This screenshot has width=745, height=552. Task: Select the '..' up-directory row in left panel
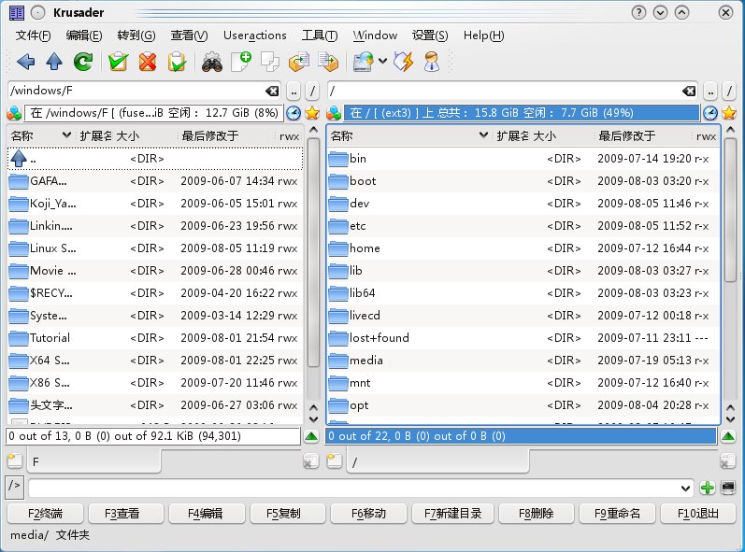click(155, 159)
